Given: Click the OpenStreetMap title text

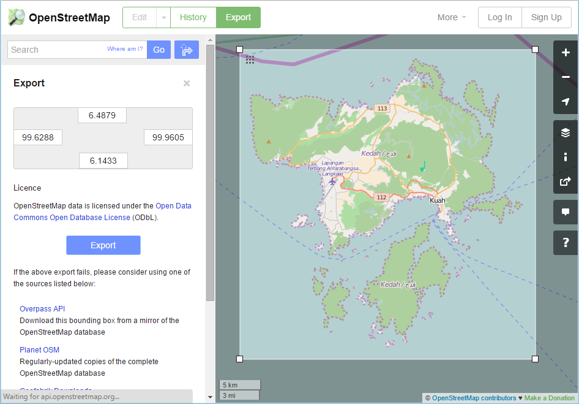Looking at the screenshot, I should pyautogui.click(x=69, y=17).
